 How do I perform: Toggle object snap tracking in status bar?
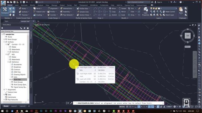[149, 107]
